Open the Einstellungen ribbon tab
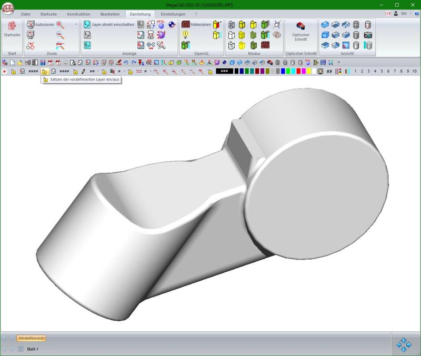421x356 pixels. pyautogui.click(x=173, y=14)
